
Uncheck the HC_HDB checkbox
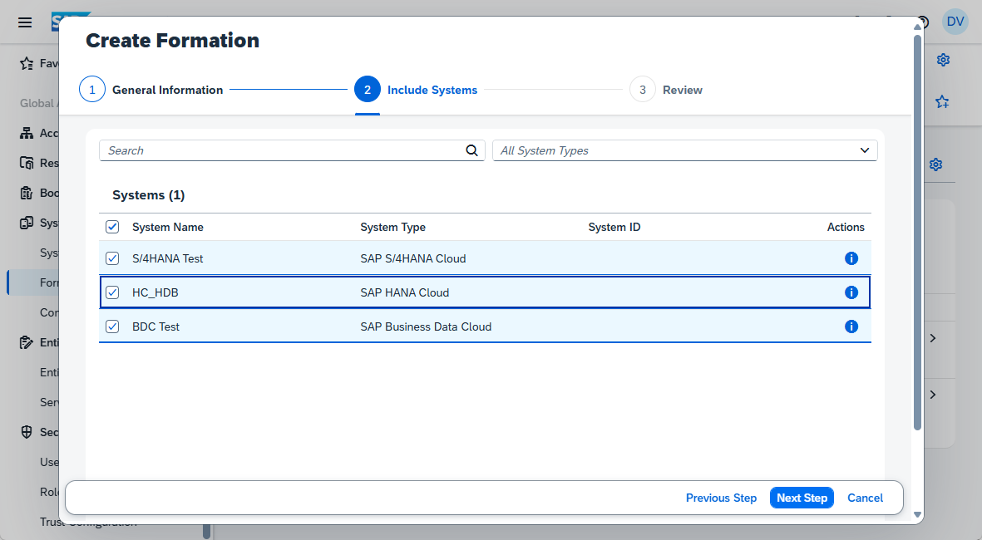112,292
